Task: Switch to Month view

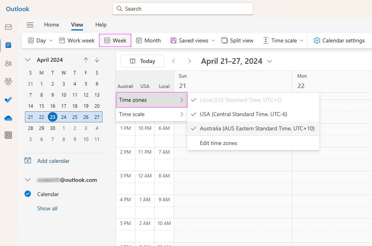Action: coord(148,41)
